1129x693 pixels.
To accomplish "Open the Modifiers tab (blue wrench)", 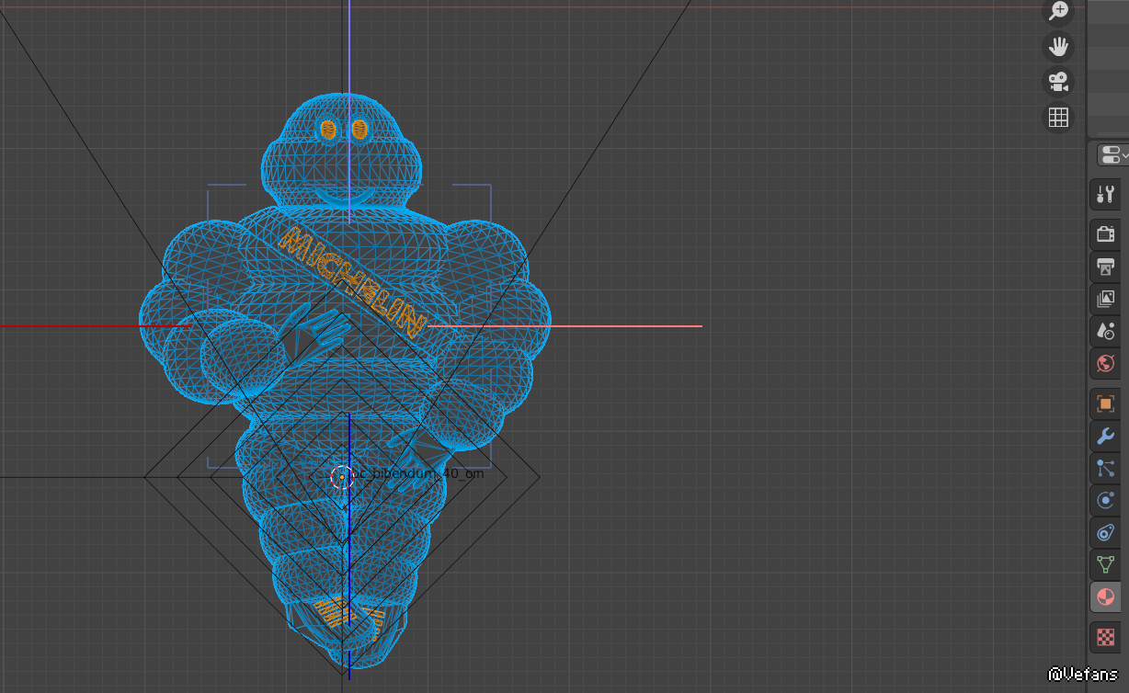I will click(x=1106, y=436).
